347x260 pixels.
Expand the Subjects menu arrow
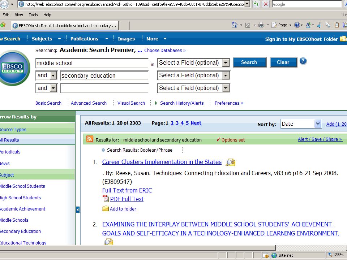pyautogui.click(x=59, y=39)
